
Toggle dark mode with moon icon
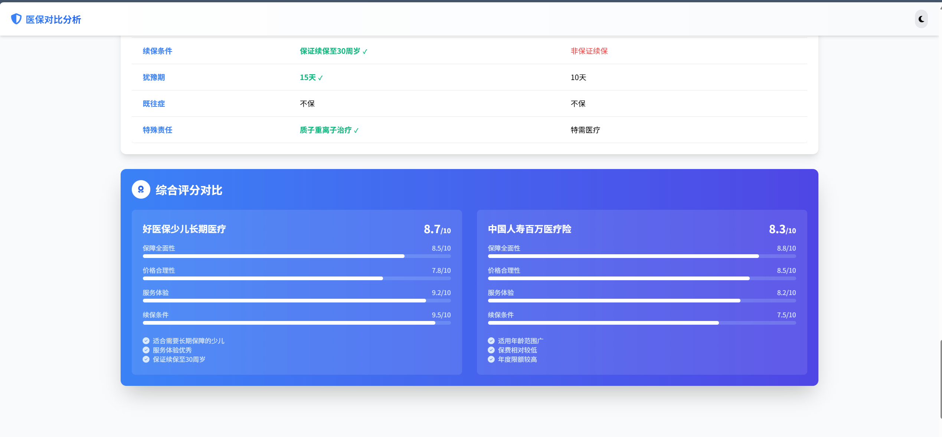click(921, 19)
